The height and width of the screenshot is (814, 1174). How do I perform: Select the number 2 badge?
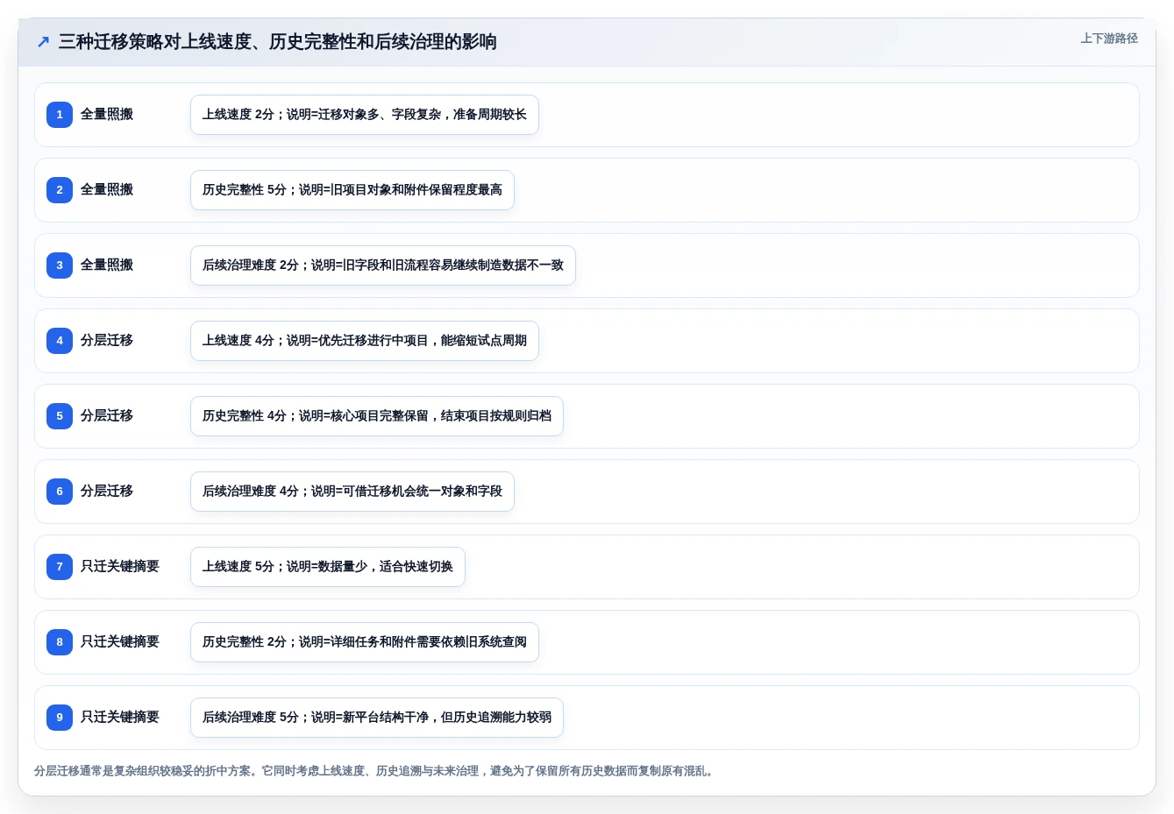click(60, 190)
